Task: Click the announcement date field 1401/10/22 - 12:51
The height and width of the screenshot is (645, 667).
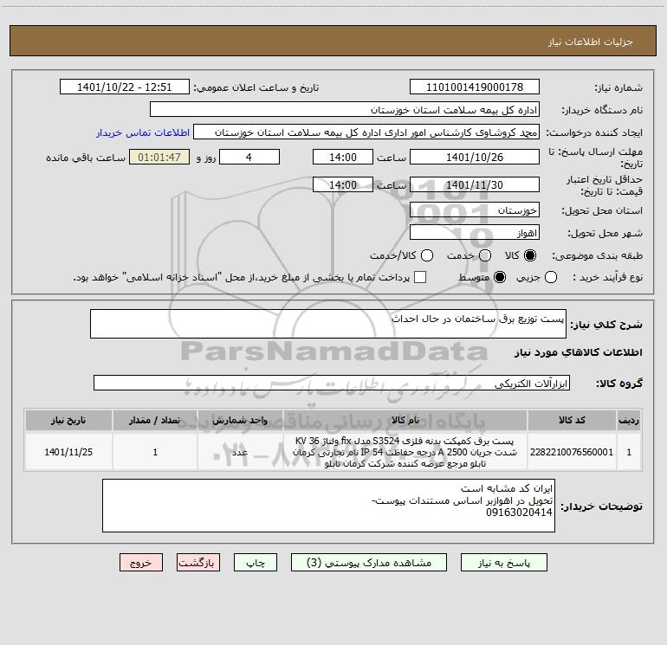Action: tap(125, 87)
